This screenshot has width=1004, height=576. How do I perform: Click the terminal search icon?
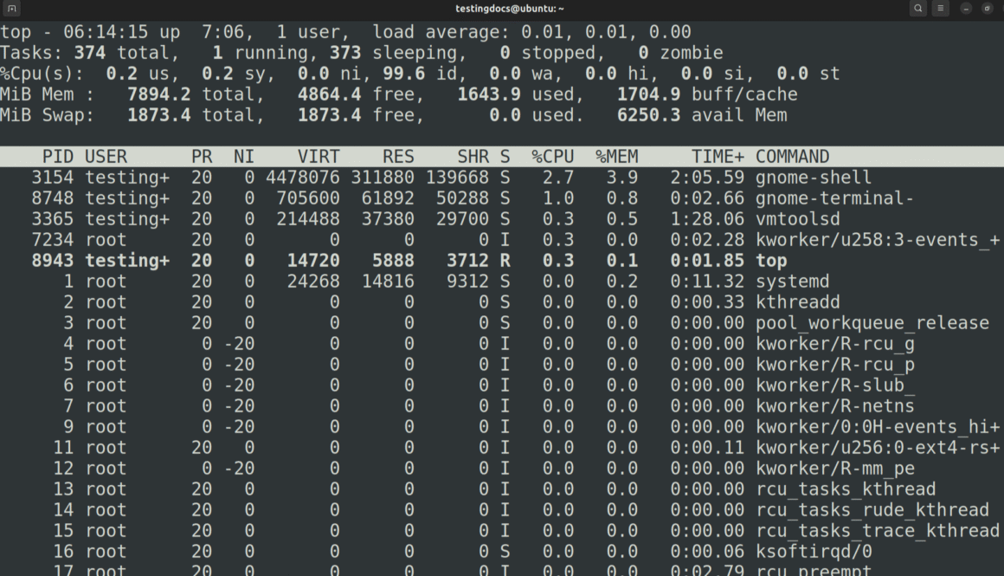tap(917, 9)
